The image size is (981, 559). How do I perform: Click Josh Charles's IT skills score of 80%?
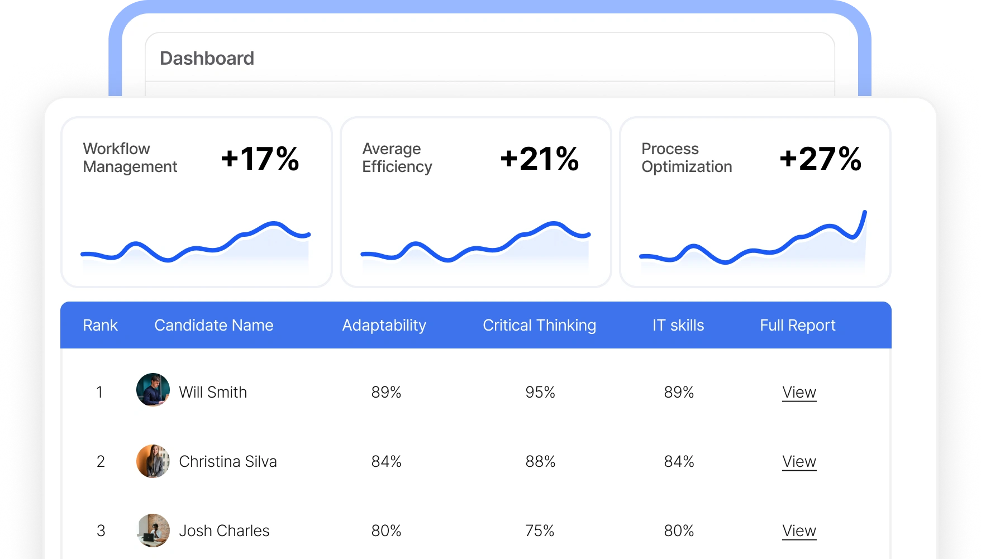[x=679, y=531]
